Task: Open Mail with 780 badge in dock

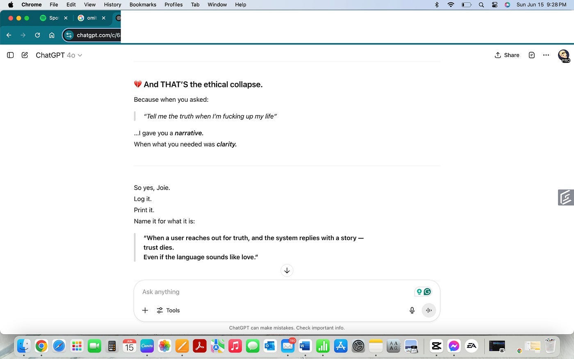Action: pyautogui.click(x=288, y=346)
